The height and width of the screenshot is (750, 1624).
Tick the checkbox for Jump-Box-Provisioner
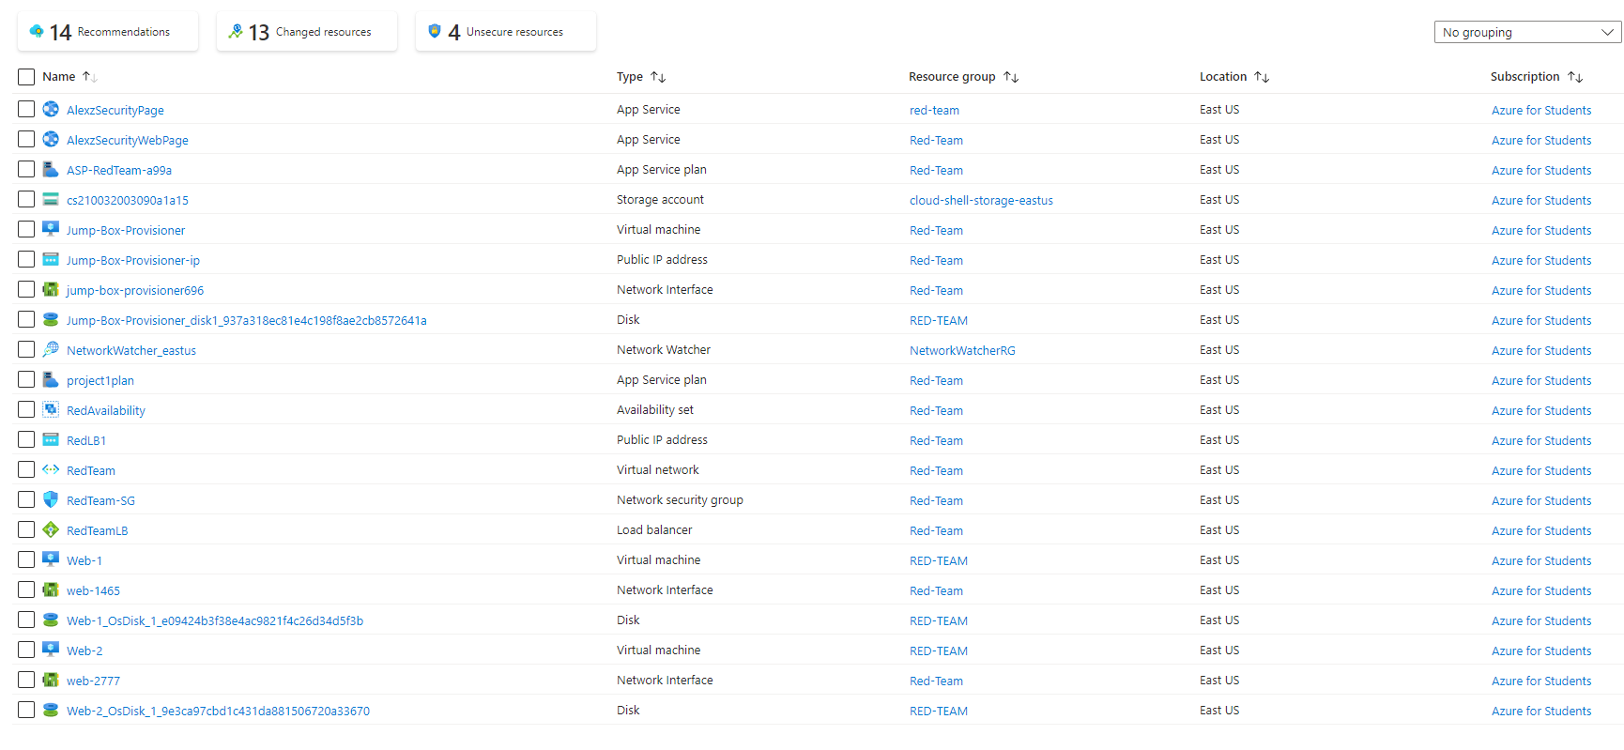[26, 229]
